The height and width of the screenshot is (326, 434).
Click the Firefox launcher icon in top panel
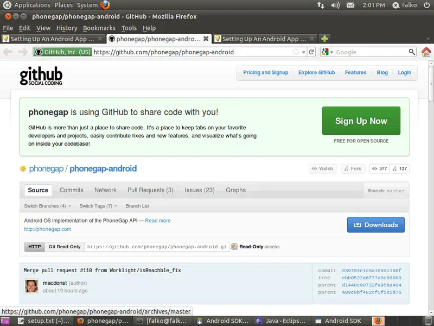click(x=105, y=5)
